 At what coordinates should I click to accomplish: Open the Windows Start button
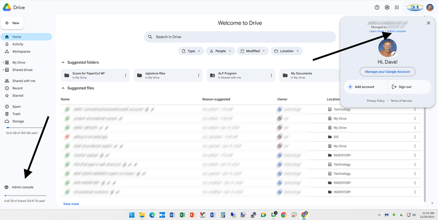point(132,215)
